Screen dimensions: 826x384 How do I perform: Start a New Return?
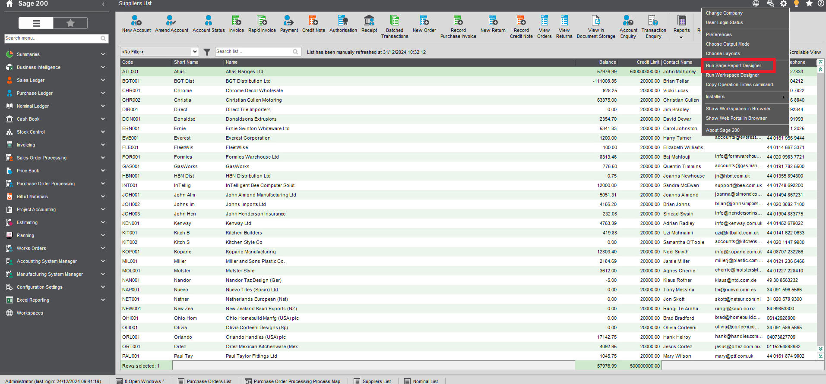click(x=493, y=24)
